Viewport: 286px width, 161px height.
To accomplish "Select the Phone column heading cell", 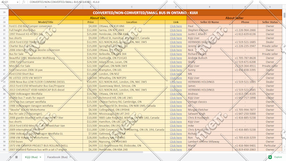I will point(245,22).
